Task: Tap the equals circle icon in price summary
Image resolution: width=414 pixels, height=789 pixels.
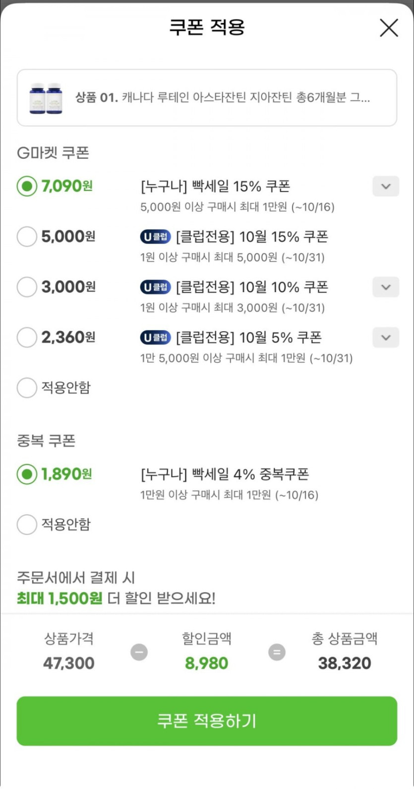Action: click(277, 652)
